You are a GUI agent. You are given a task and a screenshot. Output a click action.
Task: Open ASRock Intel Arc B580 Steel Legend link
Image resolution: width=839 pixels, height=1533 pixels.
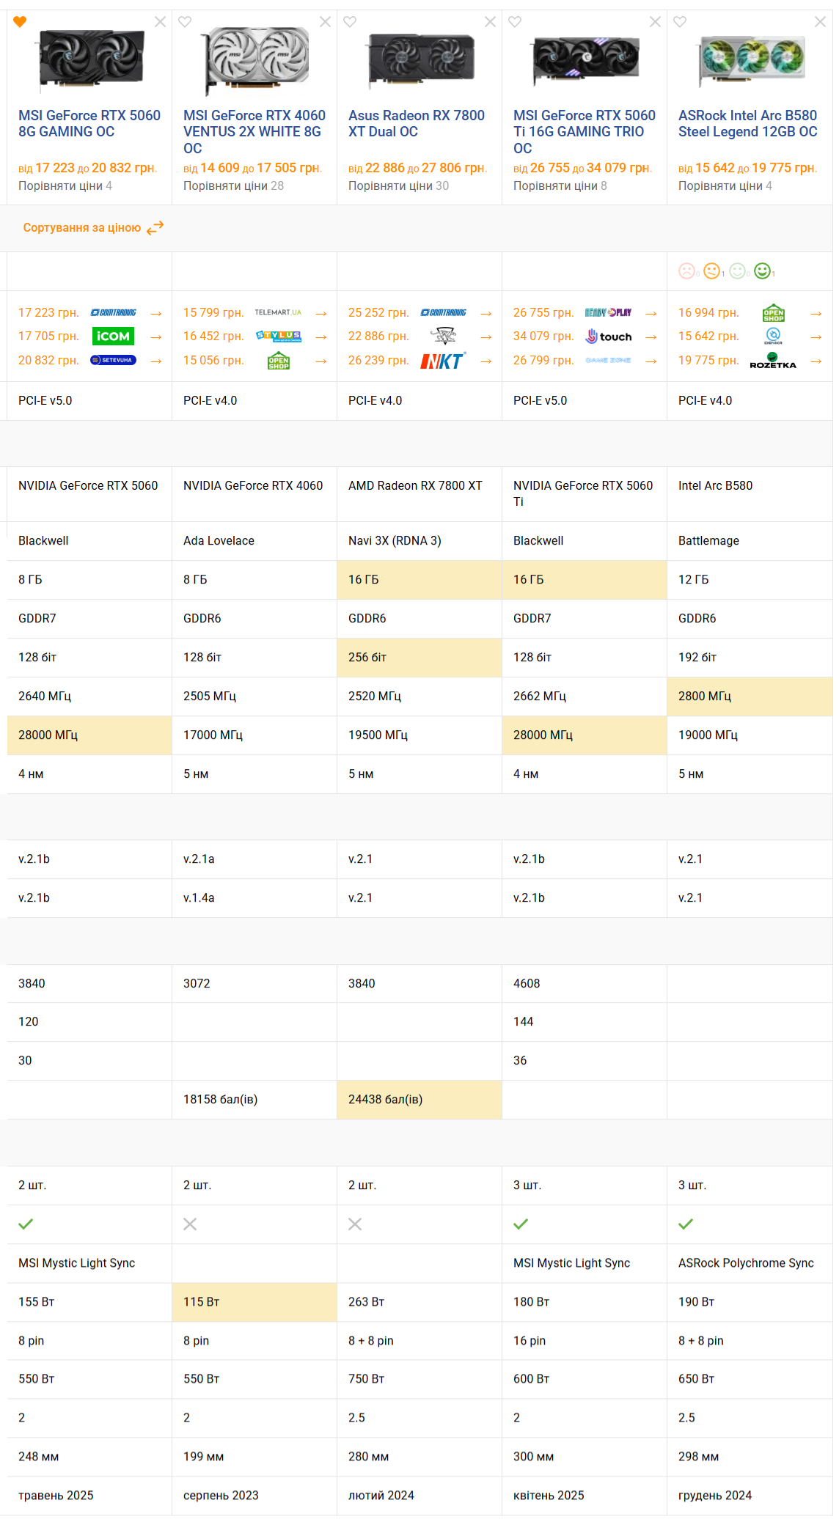(x=748, y=124)
